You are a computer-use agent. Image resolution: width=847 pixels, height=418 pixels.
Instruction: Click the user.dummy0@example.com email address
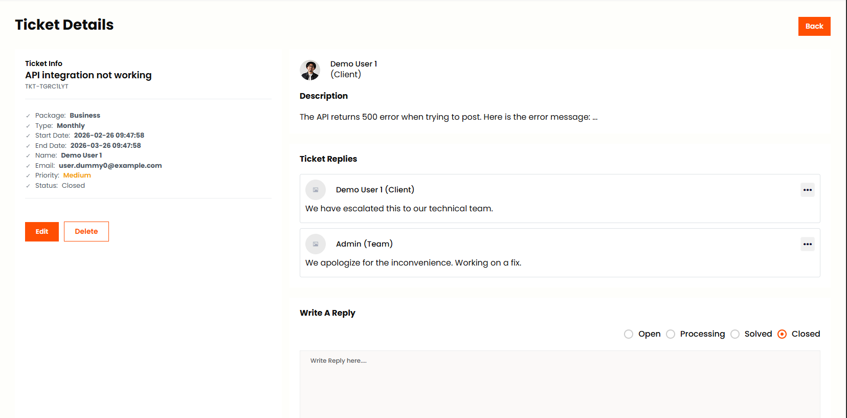tap(110, 165)
